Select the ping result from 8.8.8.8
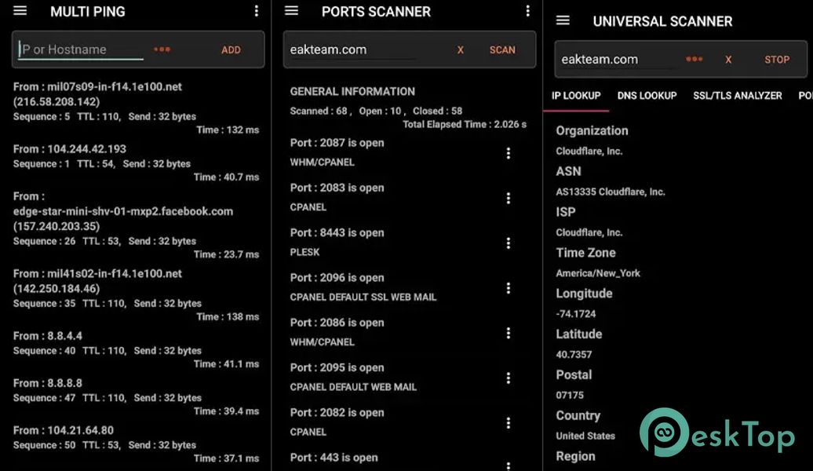Viewport: 813px width, 471px height. (136, 397)
